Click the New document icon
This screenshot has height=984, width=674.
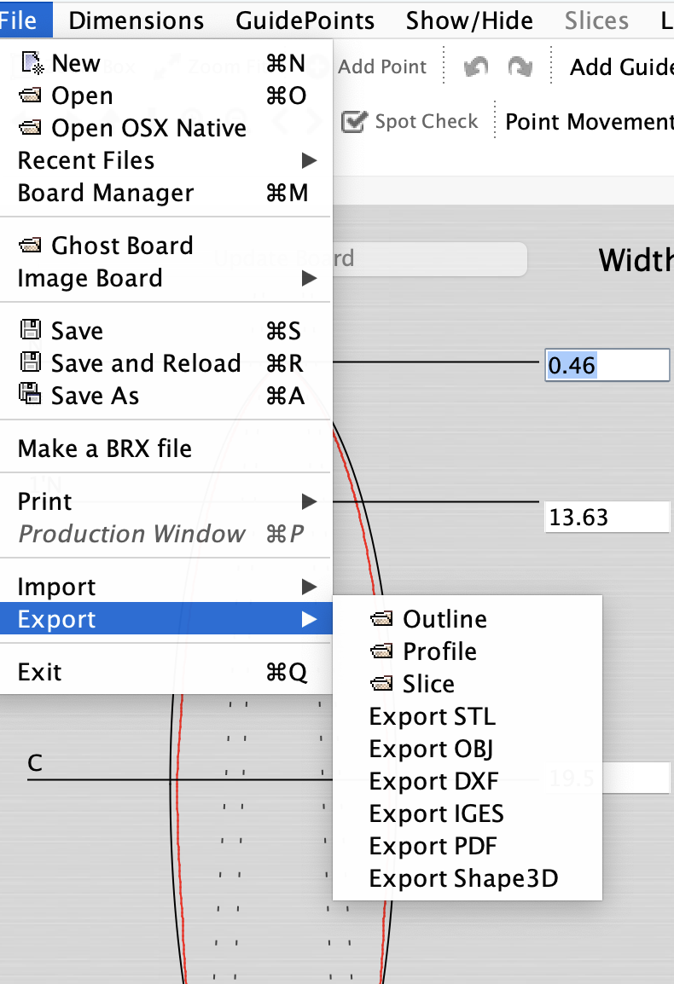pyautogui.click(x=31, y=63)
